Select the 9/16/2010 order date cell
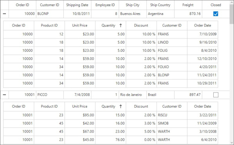The image size is (234, 145). click(203, 42)
